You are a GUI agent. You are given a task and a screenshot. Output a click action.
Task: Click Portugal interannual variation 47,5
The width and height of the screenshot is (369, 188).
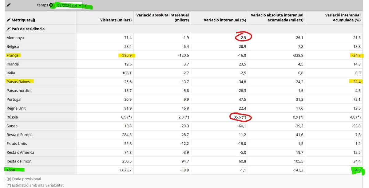point(243,100)
